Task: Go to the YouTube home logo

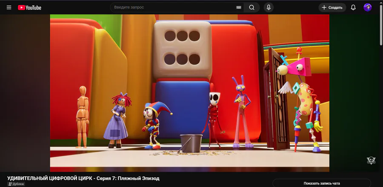Action: 29,8
